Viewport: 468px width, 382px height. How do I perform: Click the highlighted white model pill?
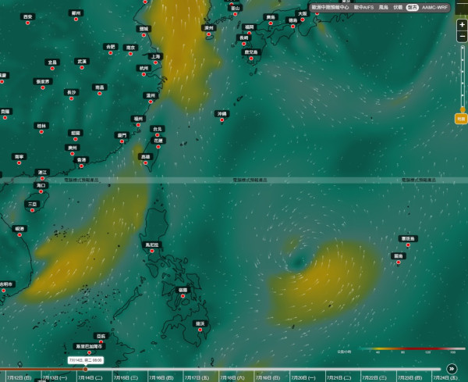(x=412, y=8)
